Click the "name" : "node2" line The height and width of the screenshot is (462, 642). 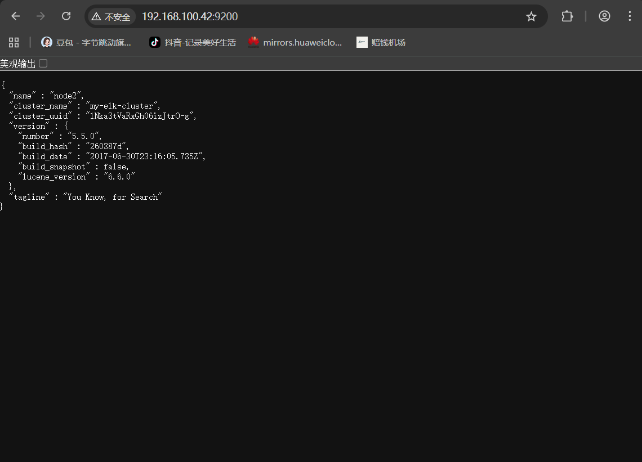(x=46, y=96)
